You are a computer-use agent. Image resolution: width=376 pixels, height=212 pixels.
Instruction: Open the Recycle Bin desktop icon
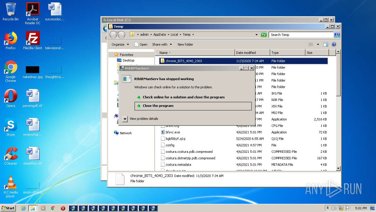[x=11, y=12]
